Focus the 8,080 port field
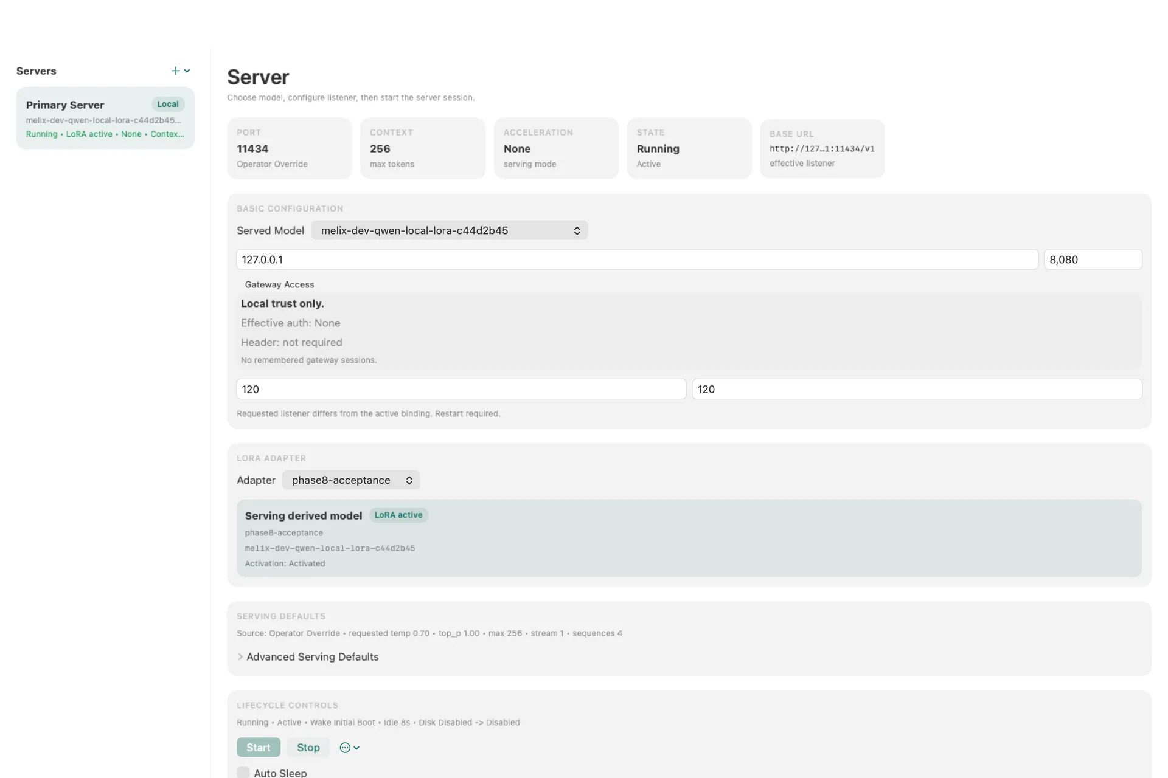 pyautogui.click(x=1093, y=260)
